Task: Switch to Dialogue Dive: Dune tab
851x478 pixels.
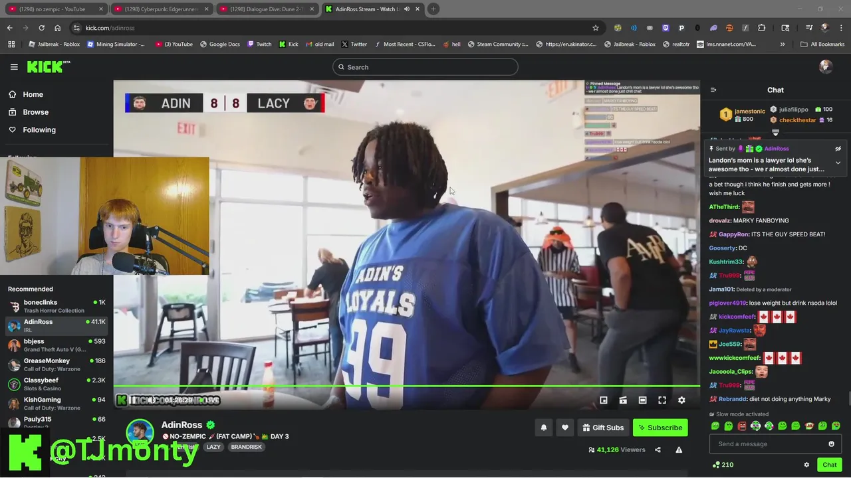Action: pos(267,9)
